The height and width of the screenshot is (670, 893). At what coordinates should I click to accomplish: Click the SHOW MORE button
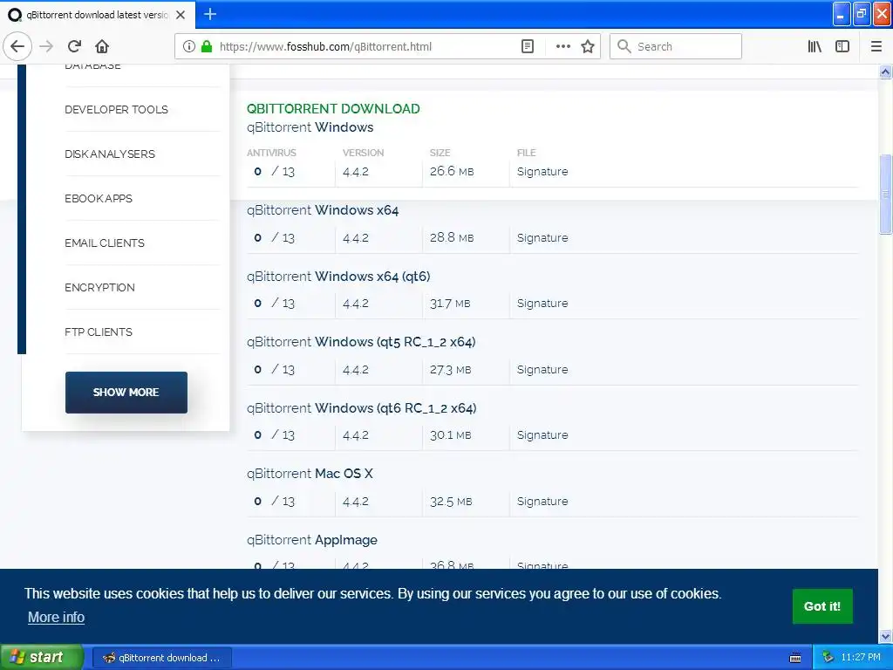(x=126, y=392)
